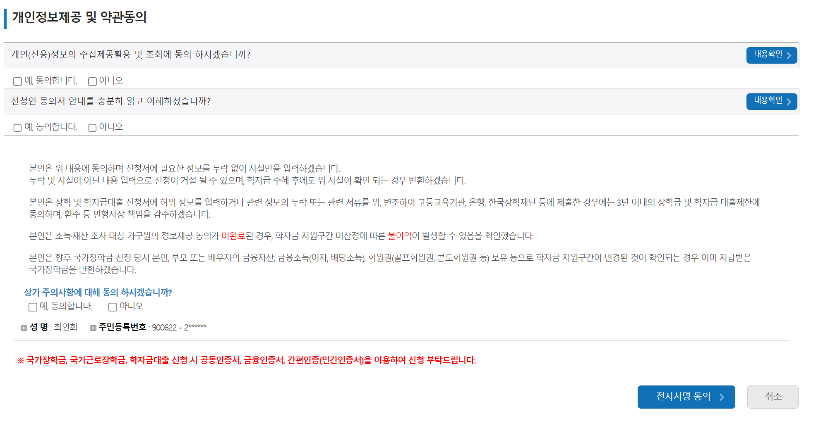Check 예, 동의합니다 under 상기 주의사항 question

32,307
